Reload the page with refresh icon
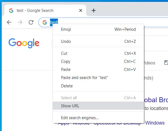 (31, 22)
